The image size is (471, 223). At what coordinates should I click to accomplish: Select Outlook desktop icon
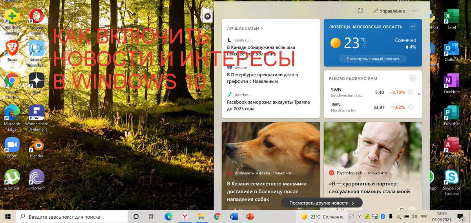(451, 52)
